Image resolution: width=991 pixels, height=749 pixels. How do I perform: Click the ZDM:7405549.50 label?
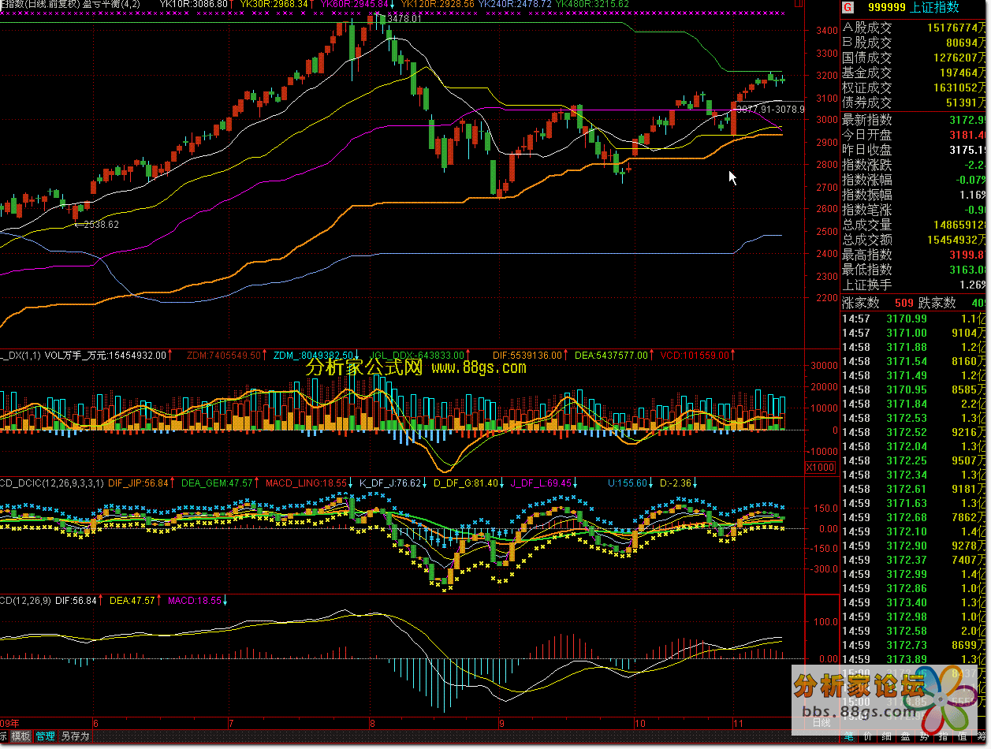click(x=224, y=356)
